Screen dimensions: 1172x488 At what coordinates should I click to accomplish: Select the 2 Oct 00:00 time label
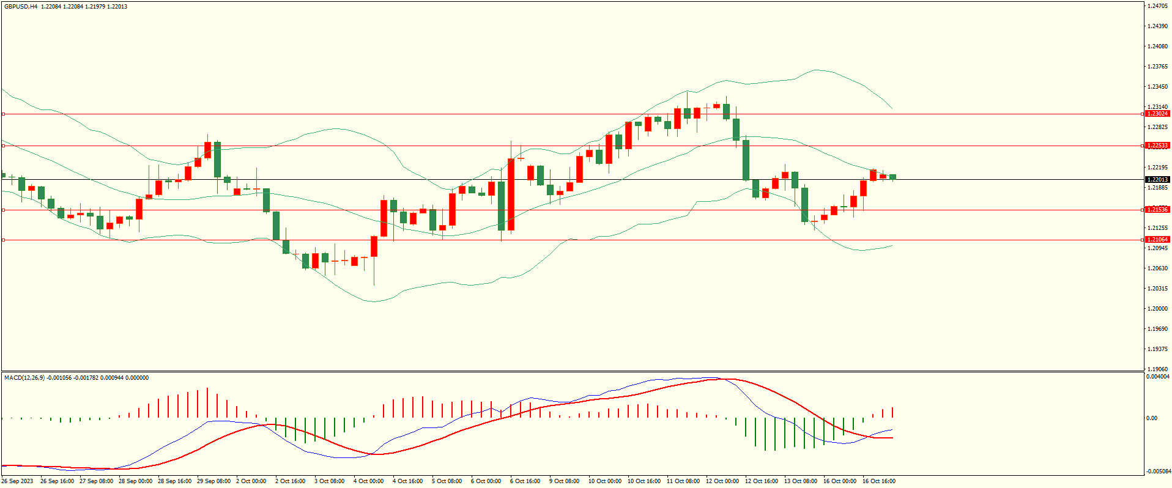[251, 481]
